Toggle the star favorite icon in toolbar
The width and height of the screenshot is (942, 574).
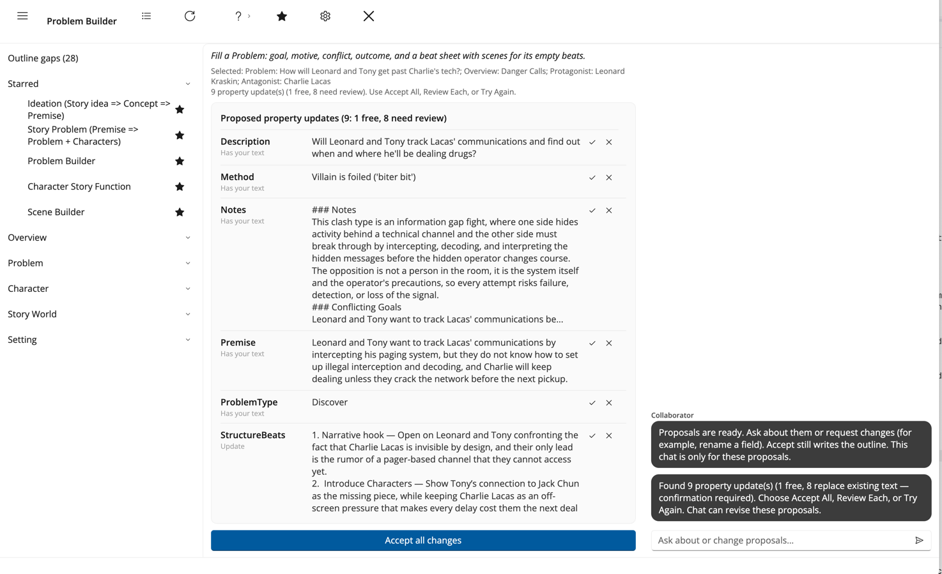pyautogui.click(x=282, y=16)
